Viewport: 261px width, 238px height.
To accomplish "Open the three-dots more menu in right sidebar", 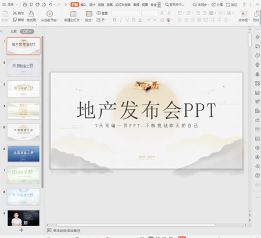I will coord(258,197).
